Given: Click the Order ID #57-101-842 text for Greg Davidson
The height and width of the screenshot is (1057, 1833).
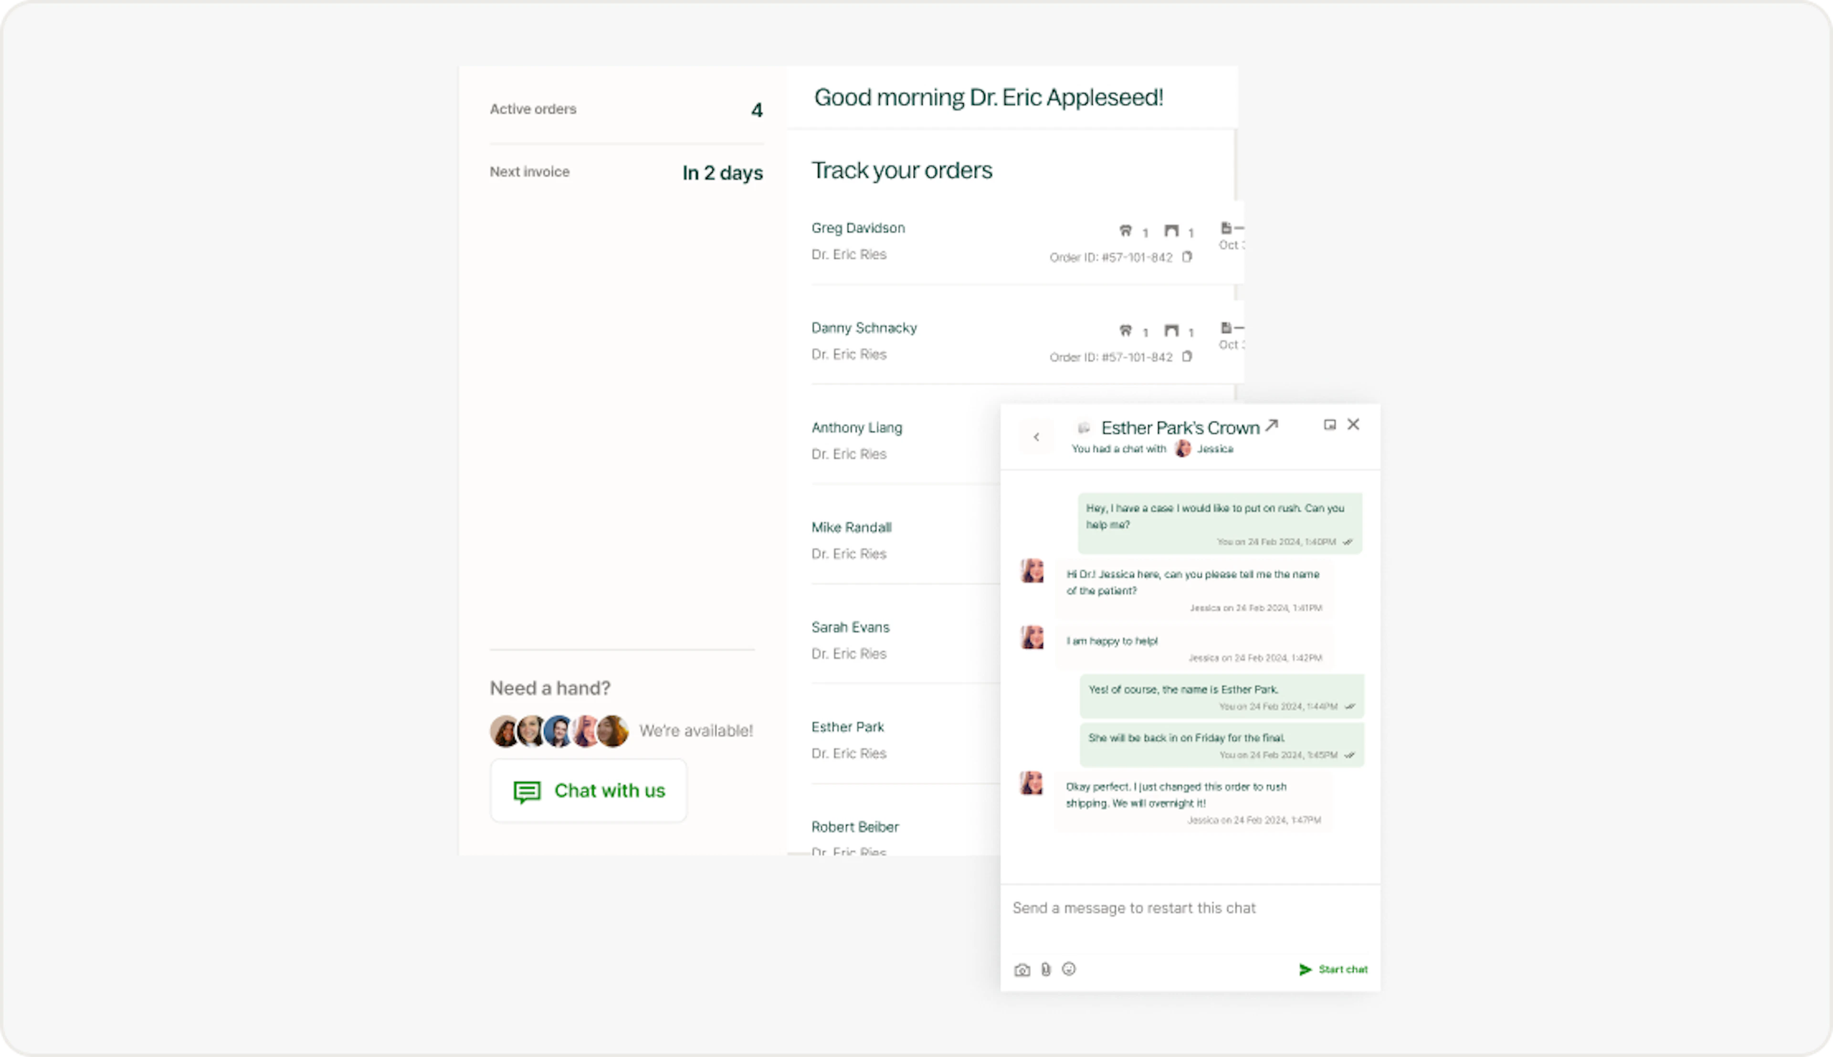Looking at the screenshot, I should coord(1110,258).
